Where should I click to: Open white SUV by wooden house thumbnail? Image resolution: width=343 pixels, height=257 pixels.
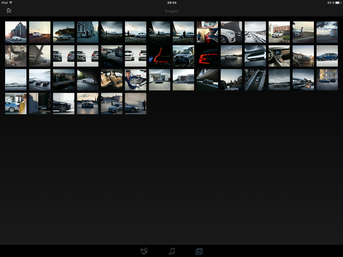(279, 32)
